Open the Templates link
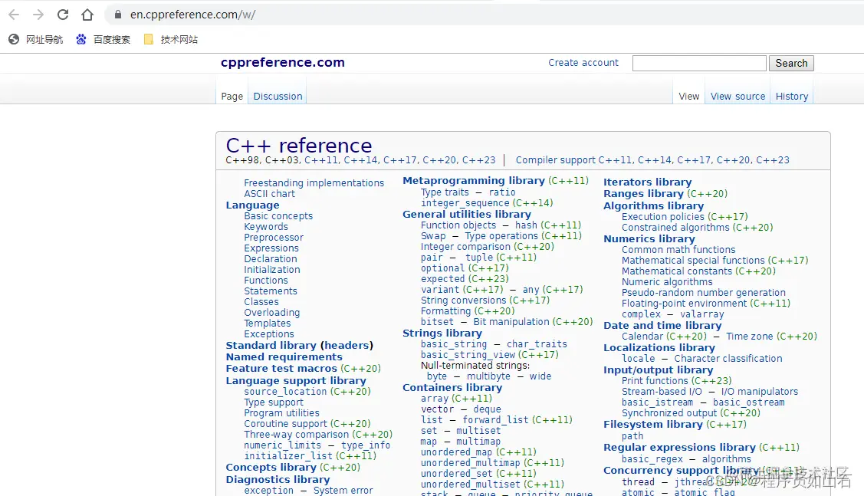The image size is (864, 496). pos(268,324)
